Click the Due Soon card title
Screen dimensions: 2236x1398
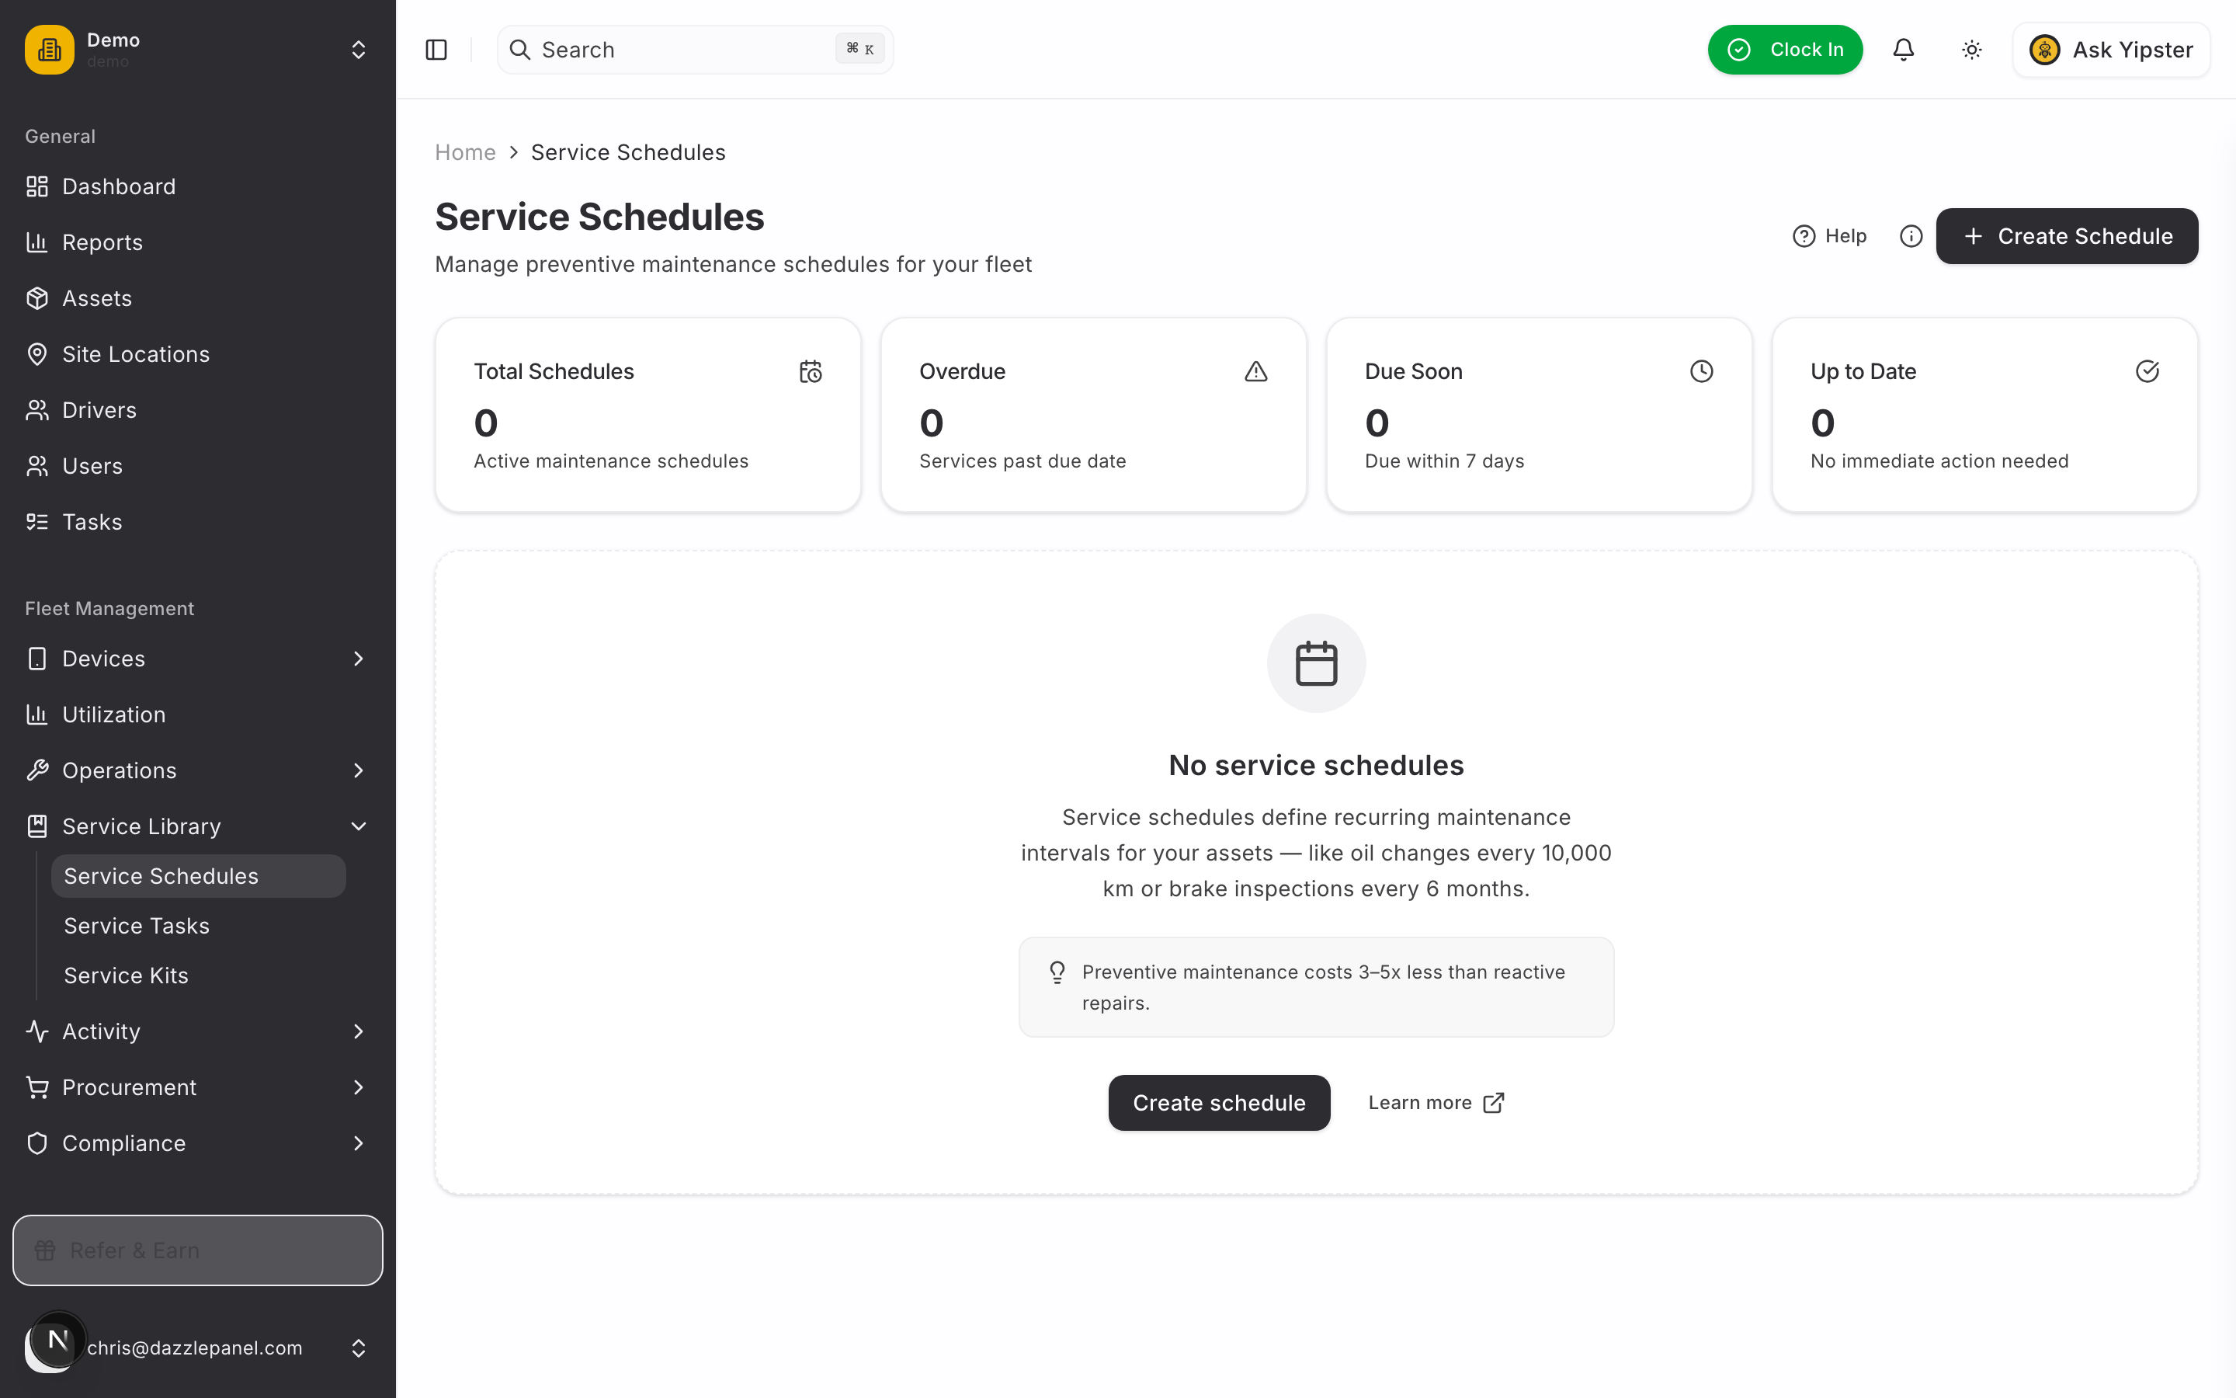tap(1414, 372)
